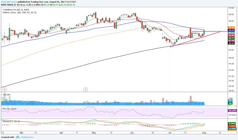Click the green 3M volume label
Viewport: 238px width, 140px height.
coord(230,103)
